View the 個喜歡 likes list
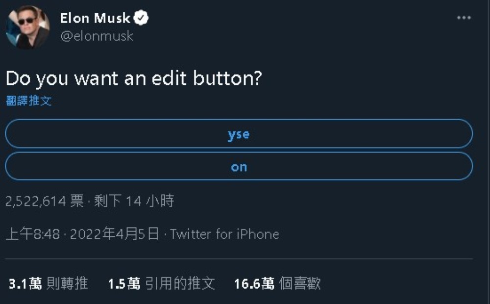490x304 pixels. click(300, 283)
